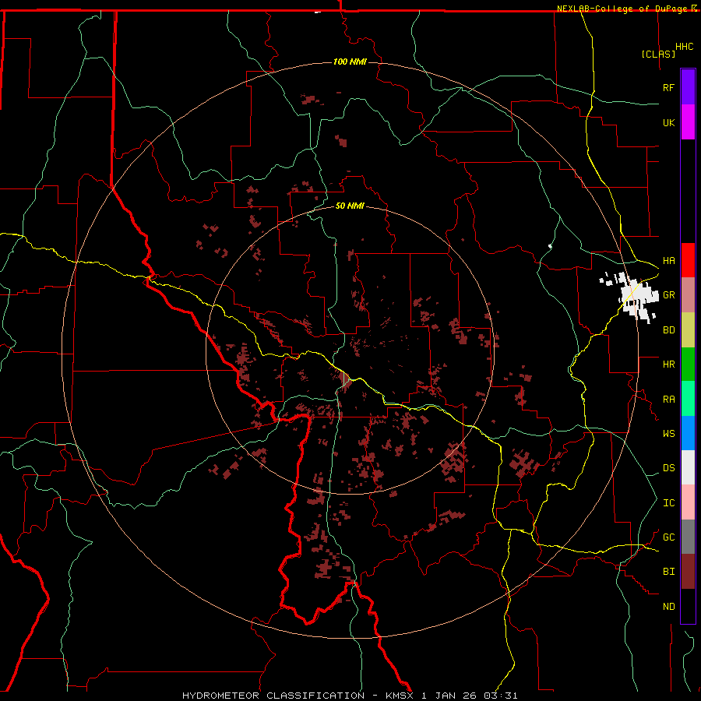Click the "ND" legend text label
Screen dimensions: 701x701
pyautogui.click(x=669, y=607)
